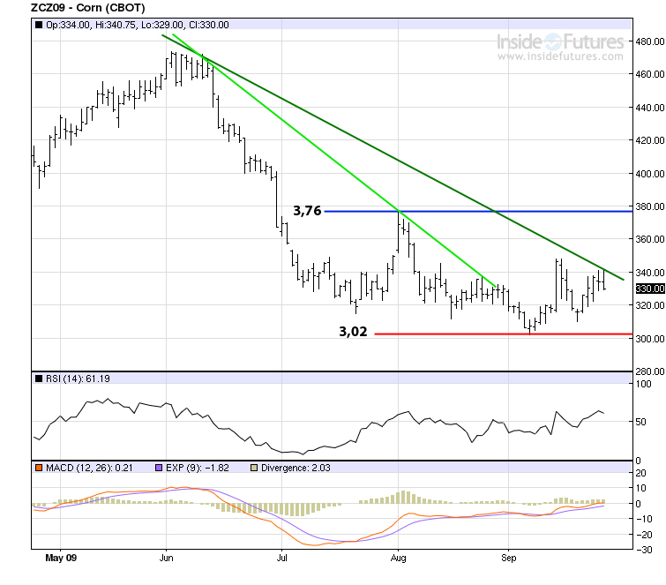The image size is (666, 585).
Task: Select the 3,76 resistance label
Action: click(x=307, y=211)
